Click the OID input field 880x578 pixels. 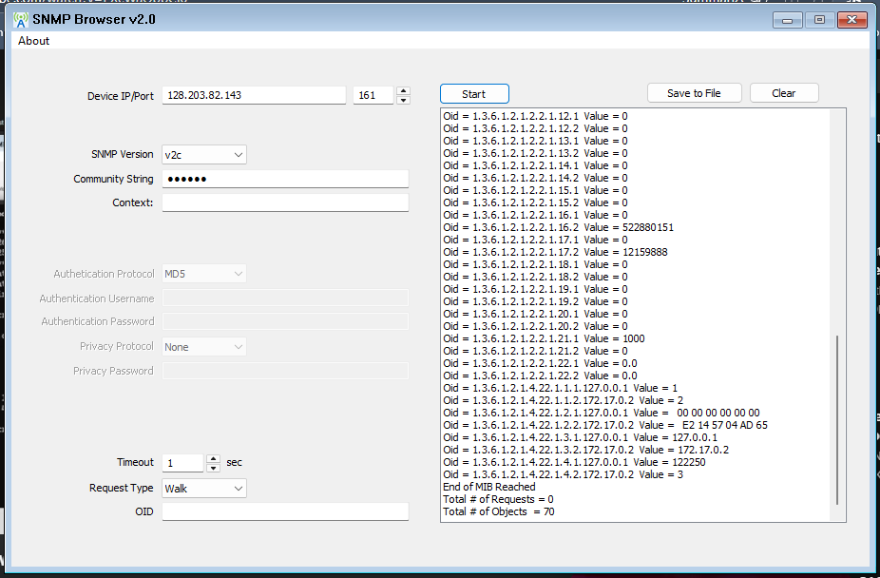coord(285,511)
